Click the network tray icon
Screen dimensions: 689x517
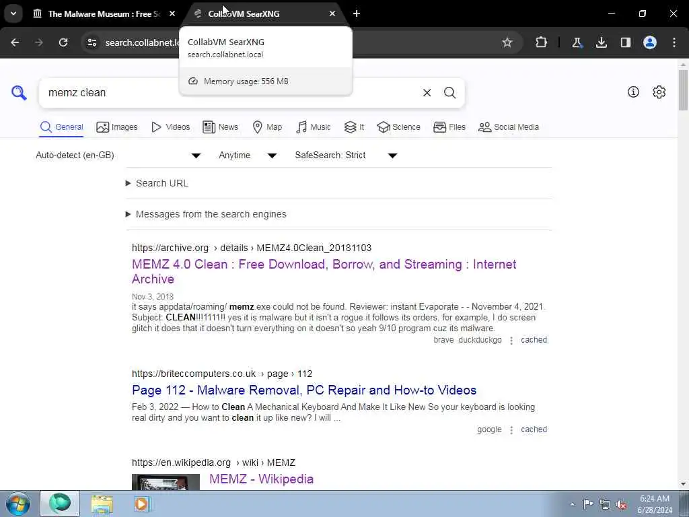click(605, 504)
